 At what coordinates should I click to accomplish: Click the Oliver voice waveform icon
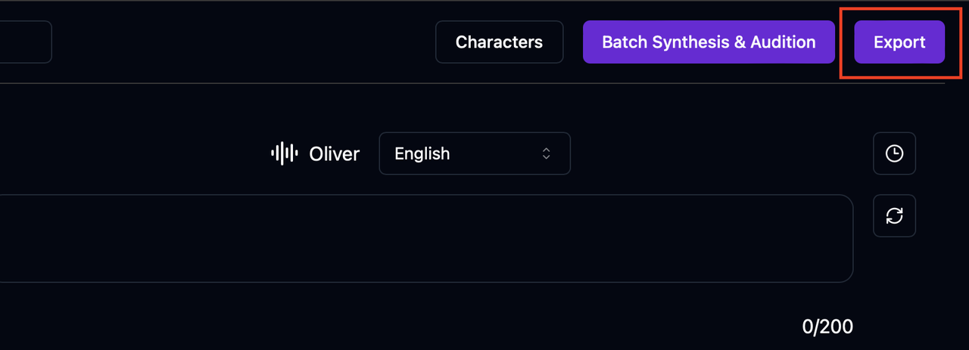click(x=283, y=153)
